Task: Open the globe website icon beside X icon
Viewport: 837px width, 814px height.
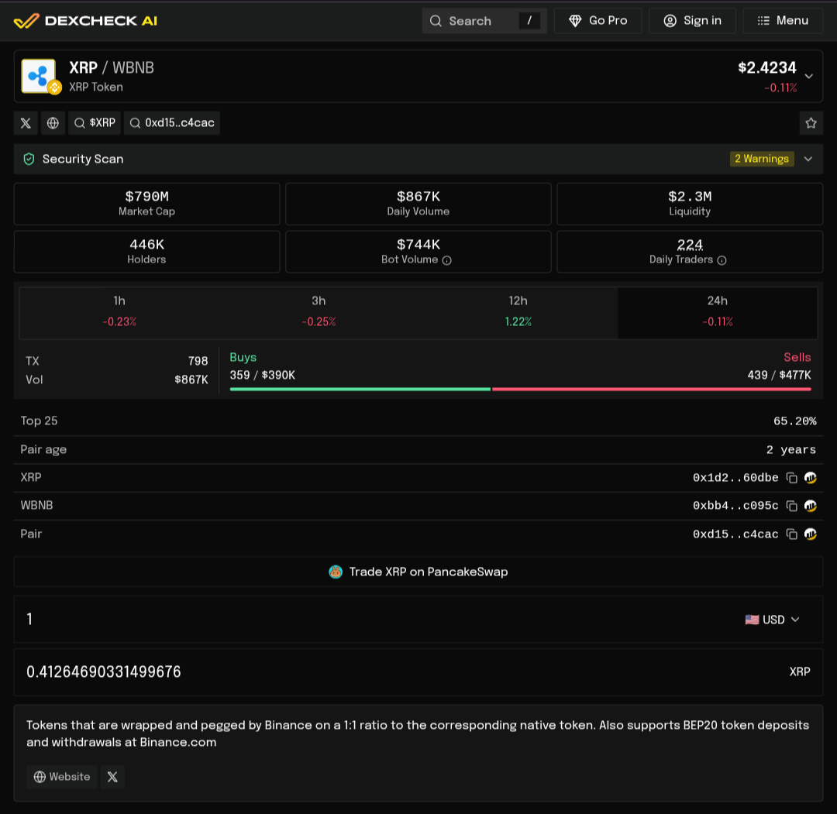Action: 53,123
